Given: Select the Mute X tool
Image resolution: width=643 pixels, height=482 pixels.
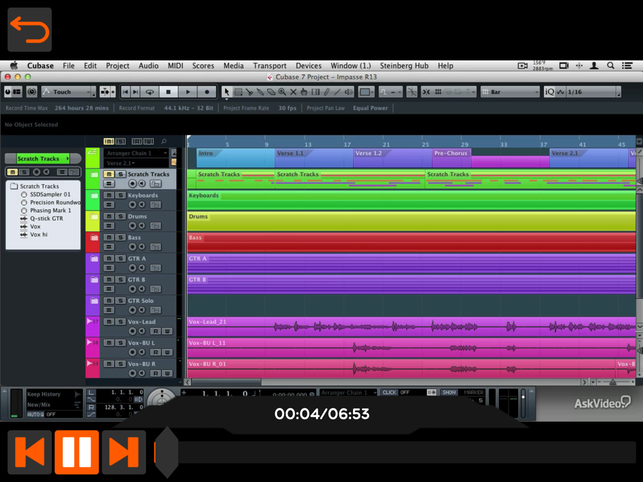Looking at the screenshot, I should 293,92.
